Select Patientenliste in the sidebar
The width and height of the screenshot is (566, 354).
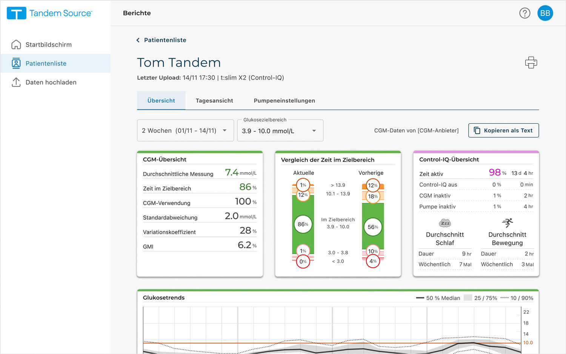pos(55,63)
